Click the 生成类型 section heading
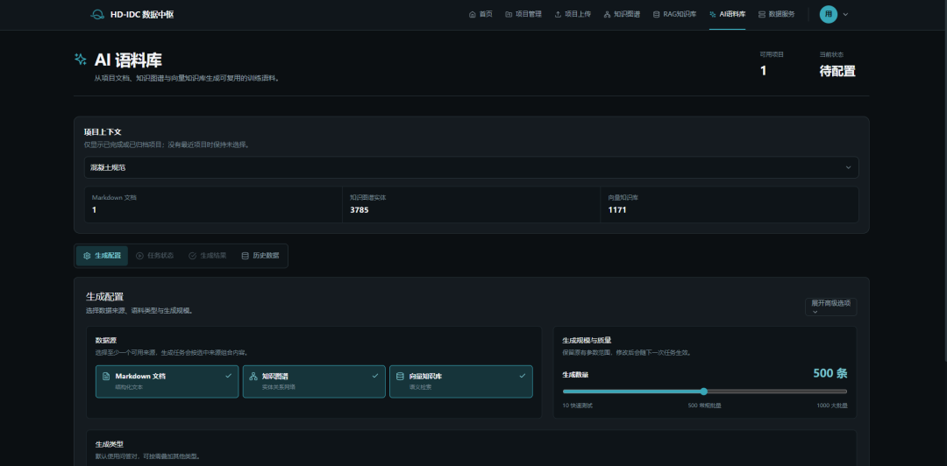This screenshot has width=947, height=466. click(x=110, y=444)
